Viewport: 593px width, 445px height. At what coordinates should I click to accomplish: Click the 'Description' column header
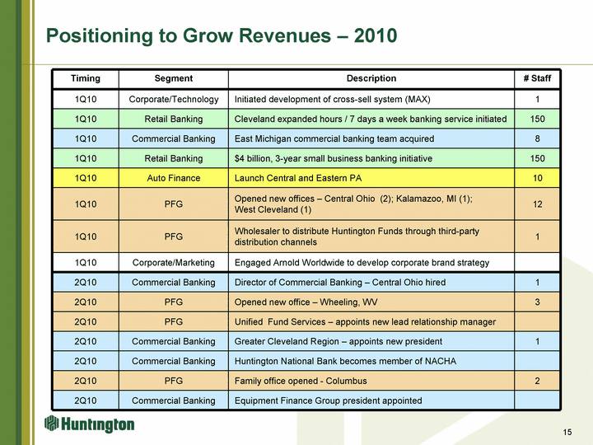[x=371, y=79]
